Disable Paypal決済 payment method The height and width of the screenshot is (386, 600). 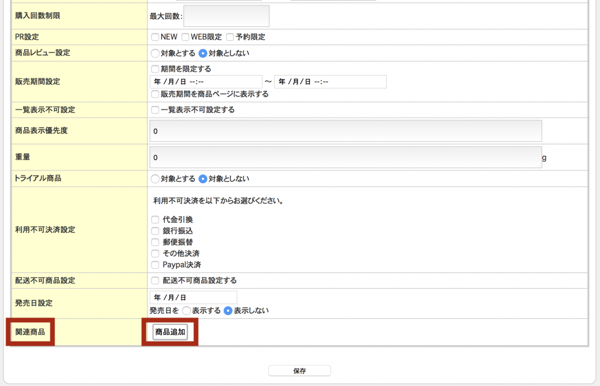155,265
